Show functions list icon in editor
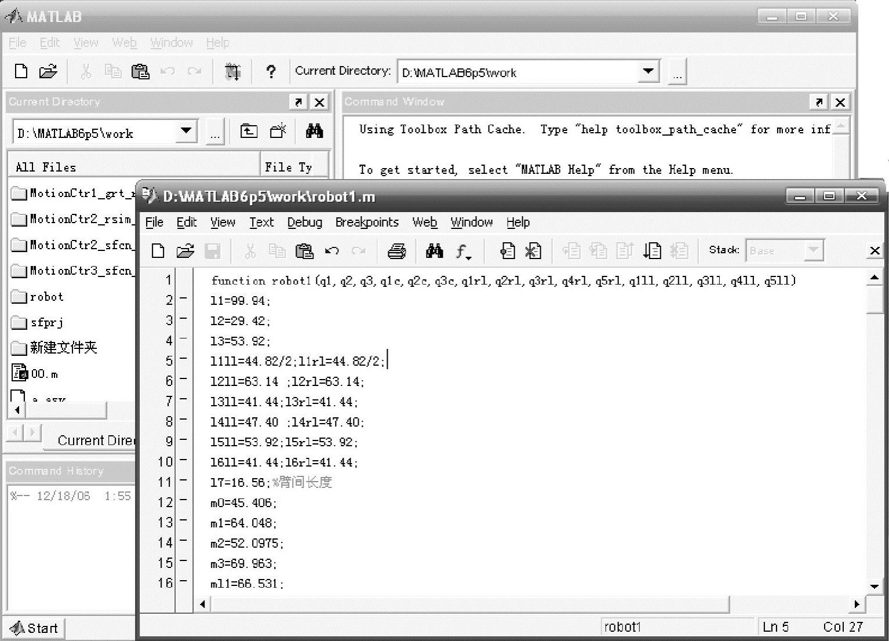The image size is (889, 641). (463, 251)
